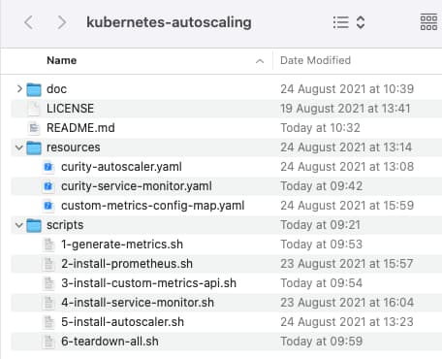
Task: Click the date 24 August 2021 at 13:08
Action: pyautogui.click(x=347, y=167)
